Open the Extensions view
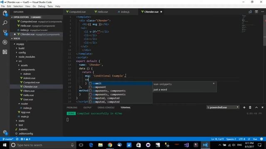This screenshot has width=266, height=149. pos(5,52)
